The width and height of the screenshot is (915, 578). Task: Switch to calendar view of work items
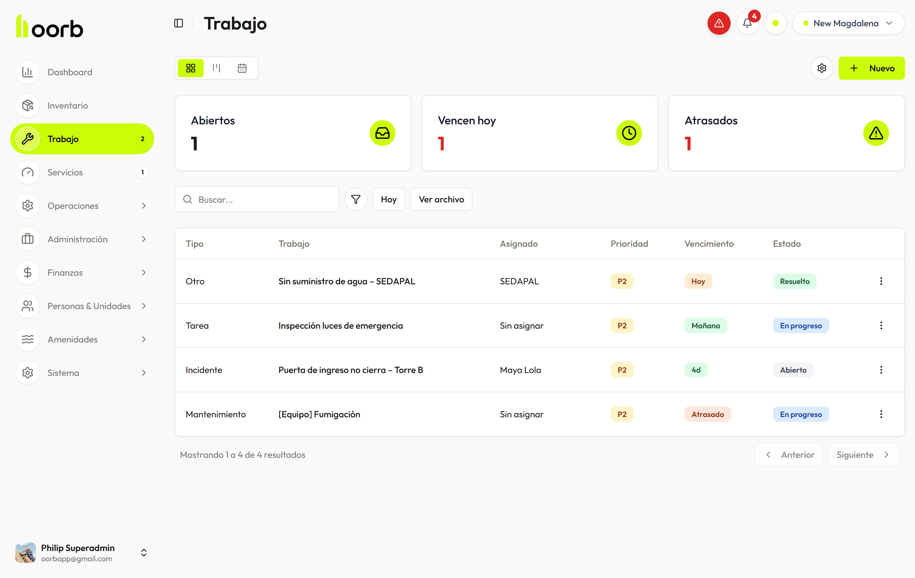(242, 68)
